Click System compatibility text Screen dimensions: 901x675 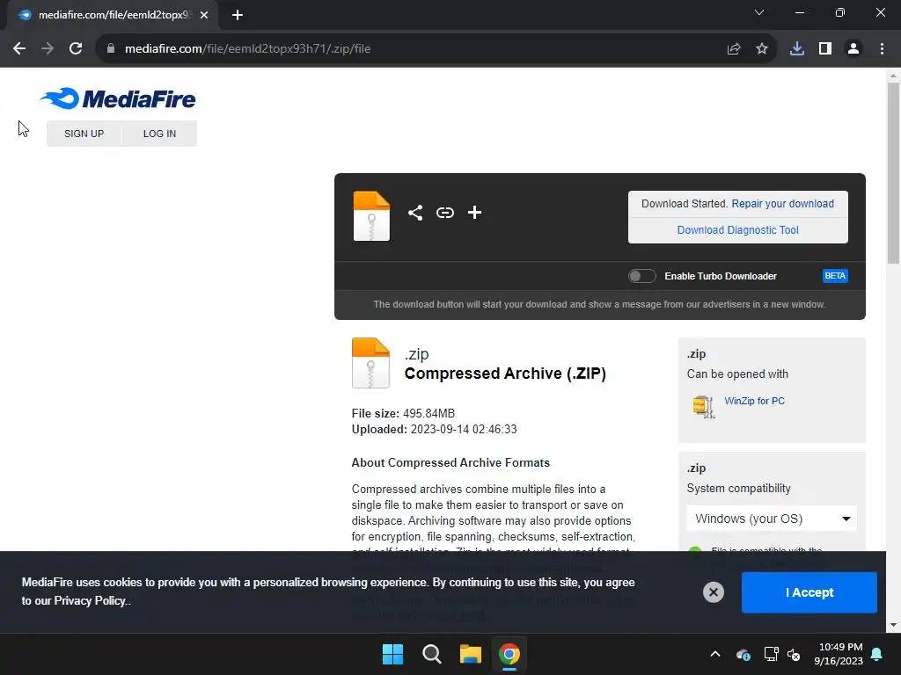738,489
